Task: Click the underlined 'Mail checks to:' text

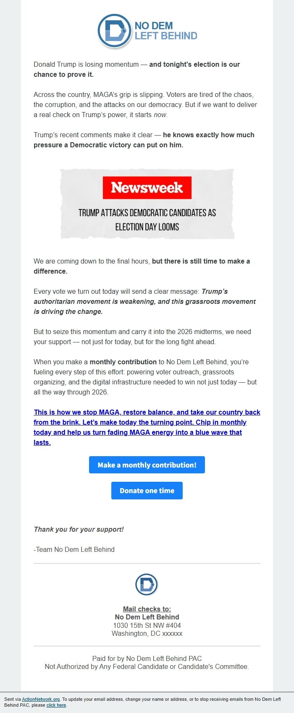Action: [x=147, y=609]
